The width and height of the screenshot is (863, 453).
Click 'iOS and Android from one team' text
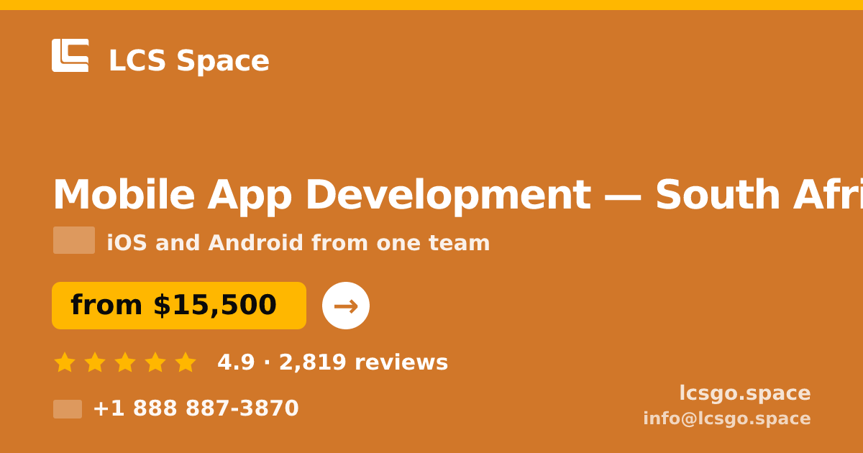(x=298, y=243)
